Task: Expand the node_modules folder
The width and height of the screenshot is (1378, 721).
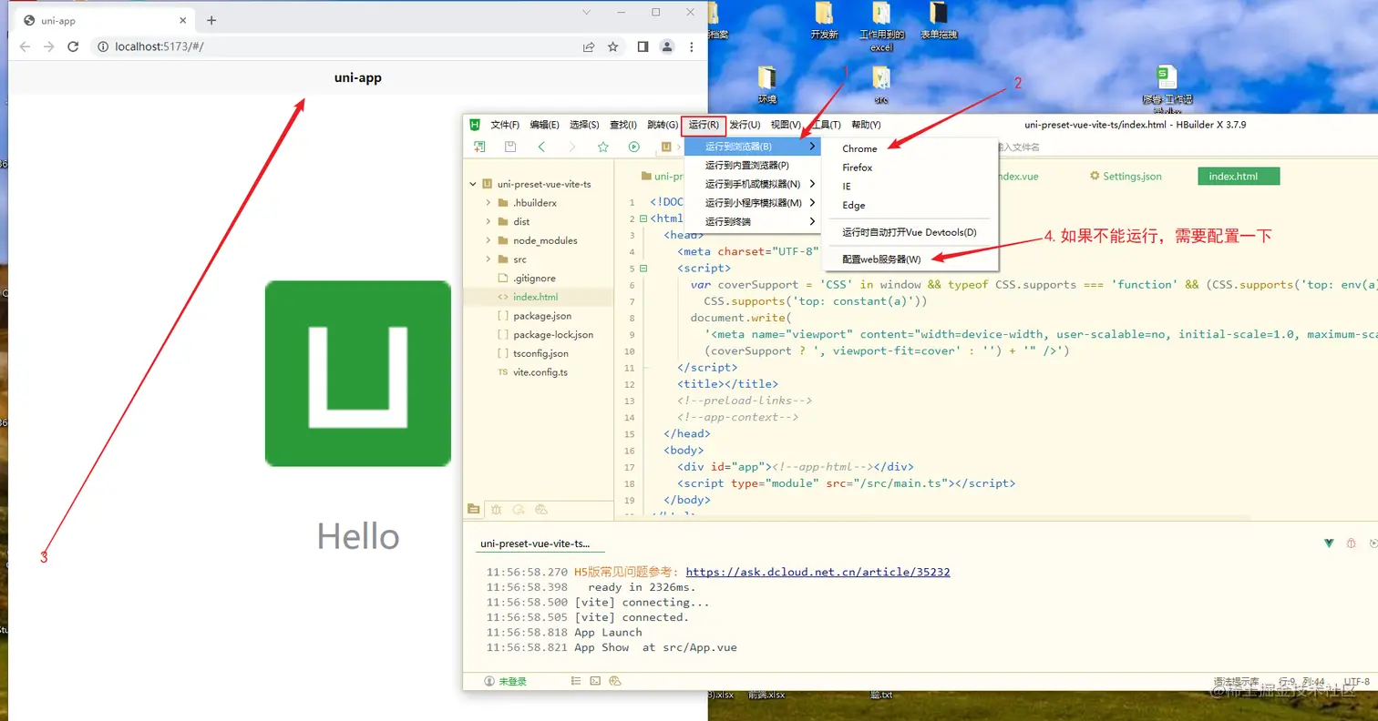Action: 488,240
